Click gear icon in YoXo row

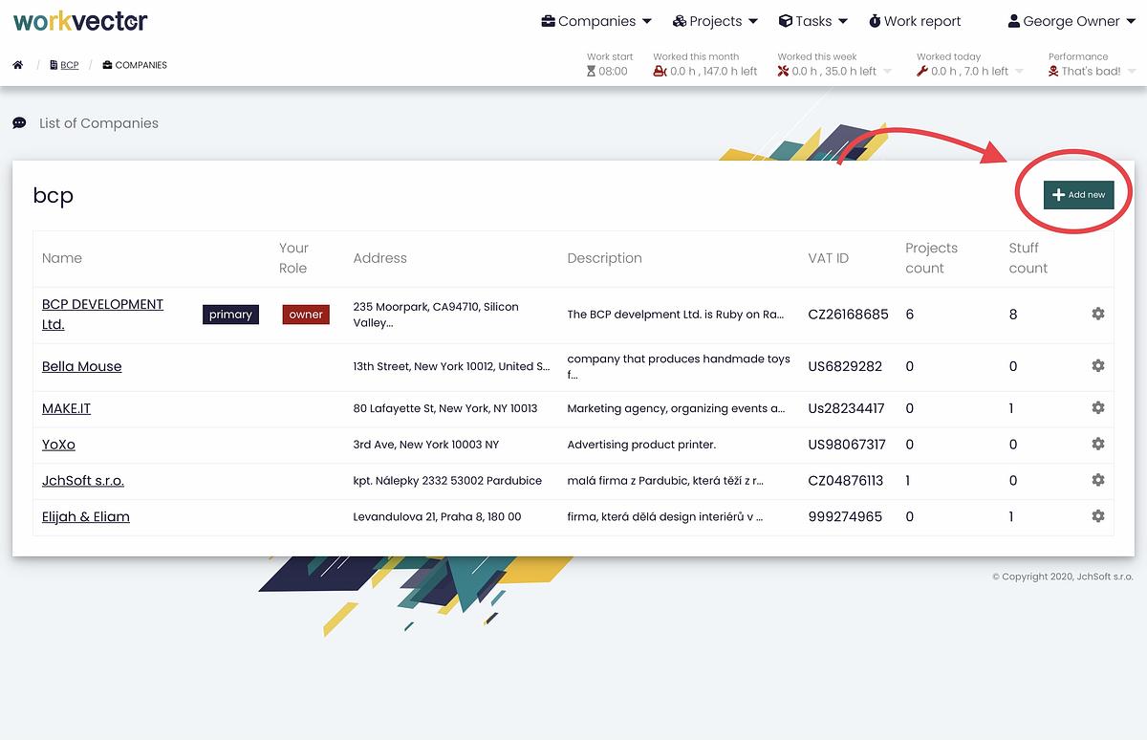coord(1097,445)
